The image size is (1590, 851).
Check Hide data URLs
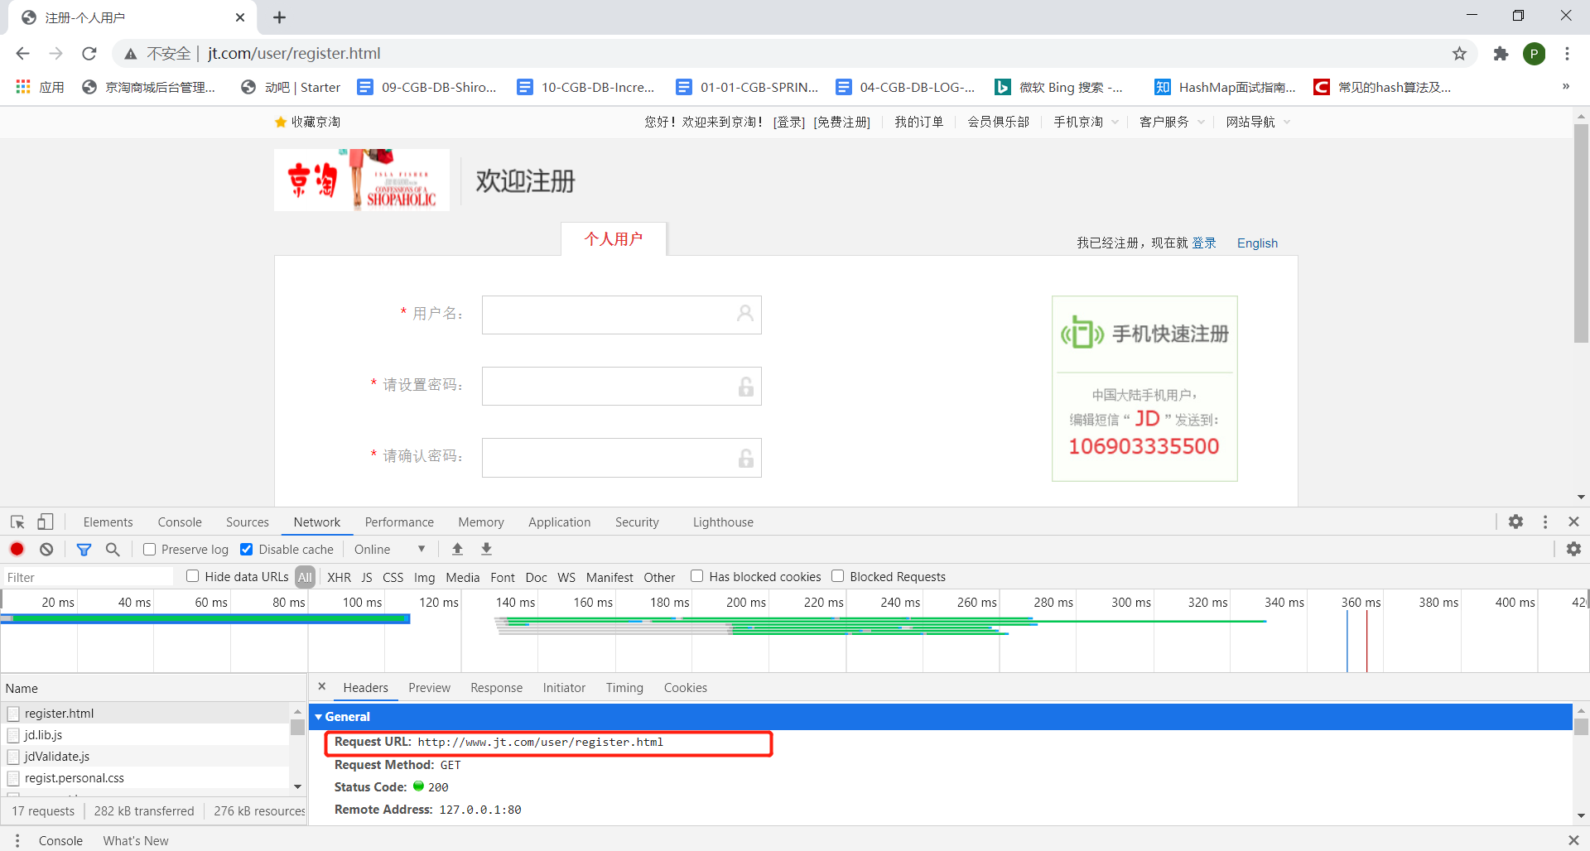192,576
